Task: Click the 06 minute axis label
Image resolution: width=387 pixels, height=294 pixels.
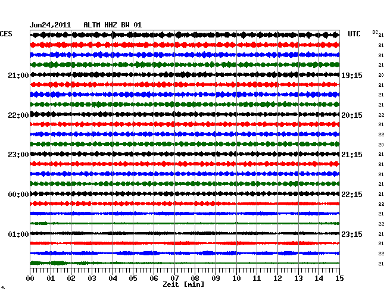Action: point(154,279)
